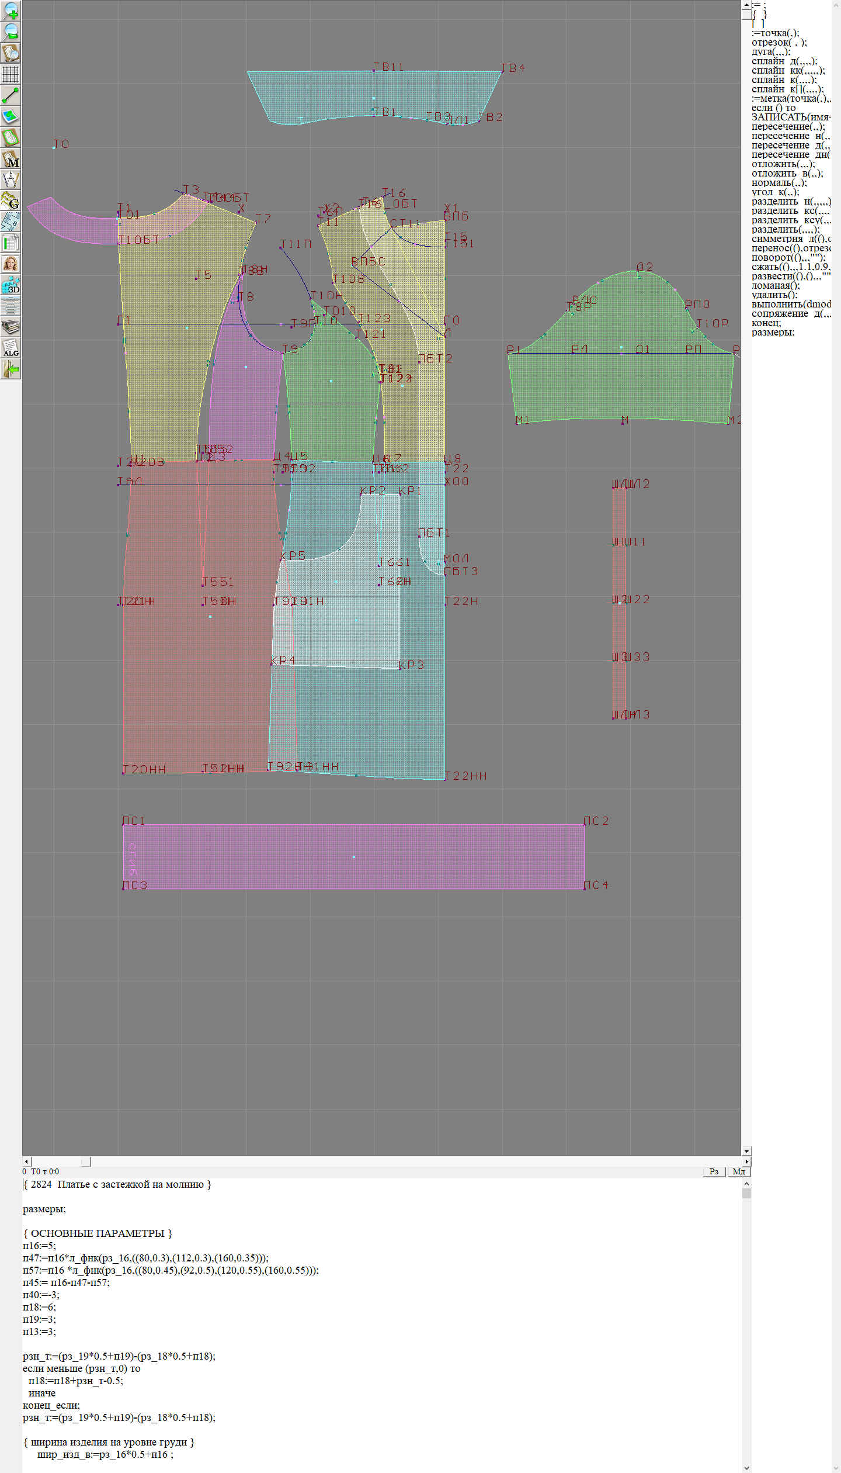
Task: Insert 'отрезок( , );' operator from list
Action: click(x=779, y=42)
